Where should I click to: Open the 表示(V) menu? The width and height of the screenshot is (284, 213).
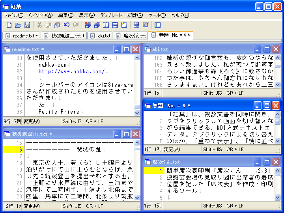click(87, 15)
